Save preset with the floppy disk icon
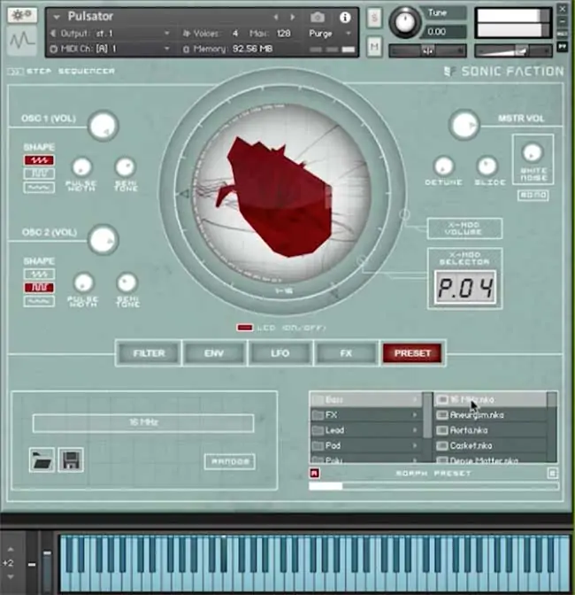575x595 pixels. click(x=71, y=460)
